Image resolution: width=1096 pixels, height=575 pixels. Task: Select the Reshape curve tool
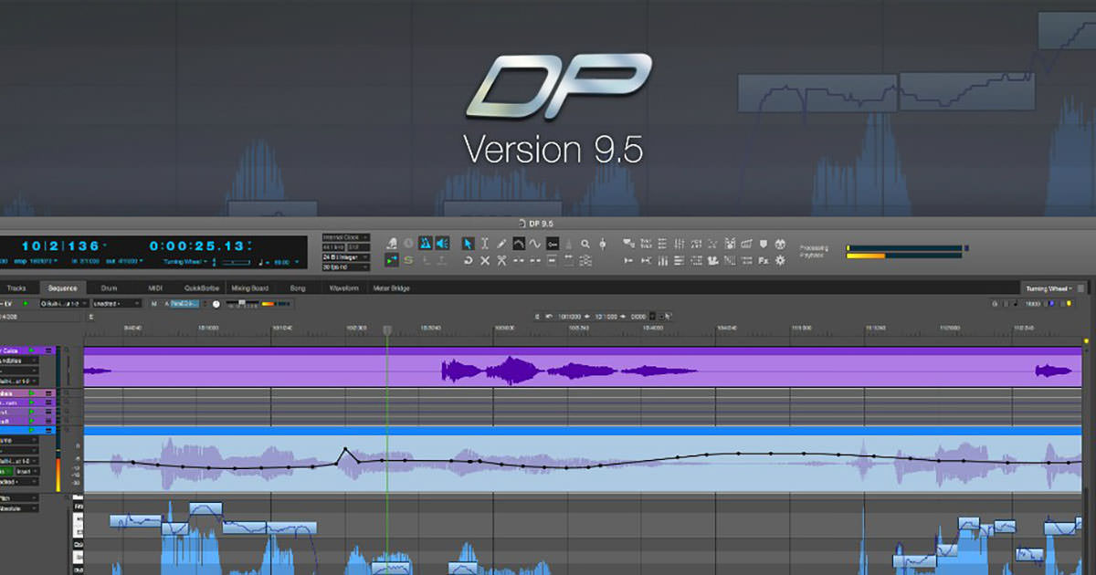click(519, 244)
